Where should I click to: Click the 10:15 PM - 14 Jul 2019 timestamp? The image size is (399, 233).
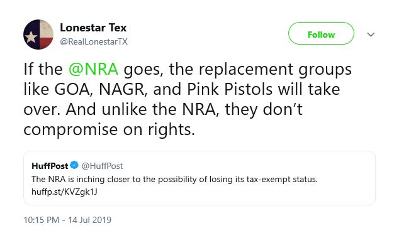point(67,220)
